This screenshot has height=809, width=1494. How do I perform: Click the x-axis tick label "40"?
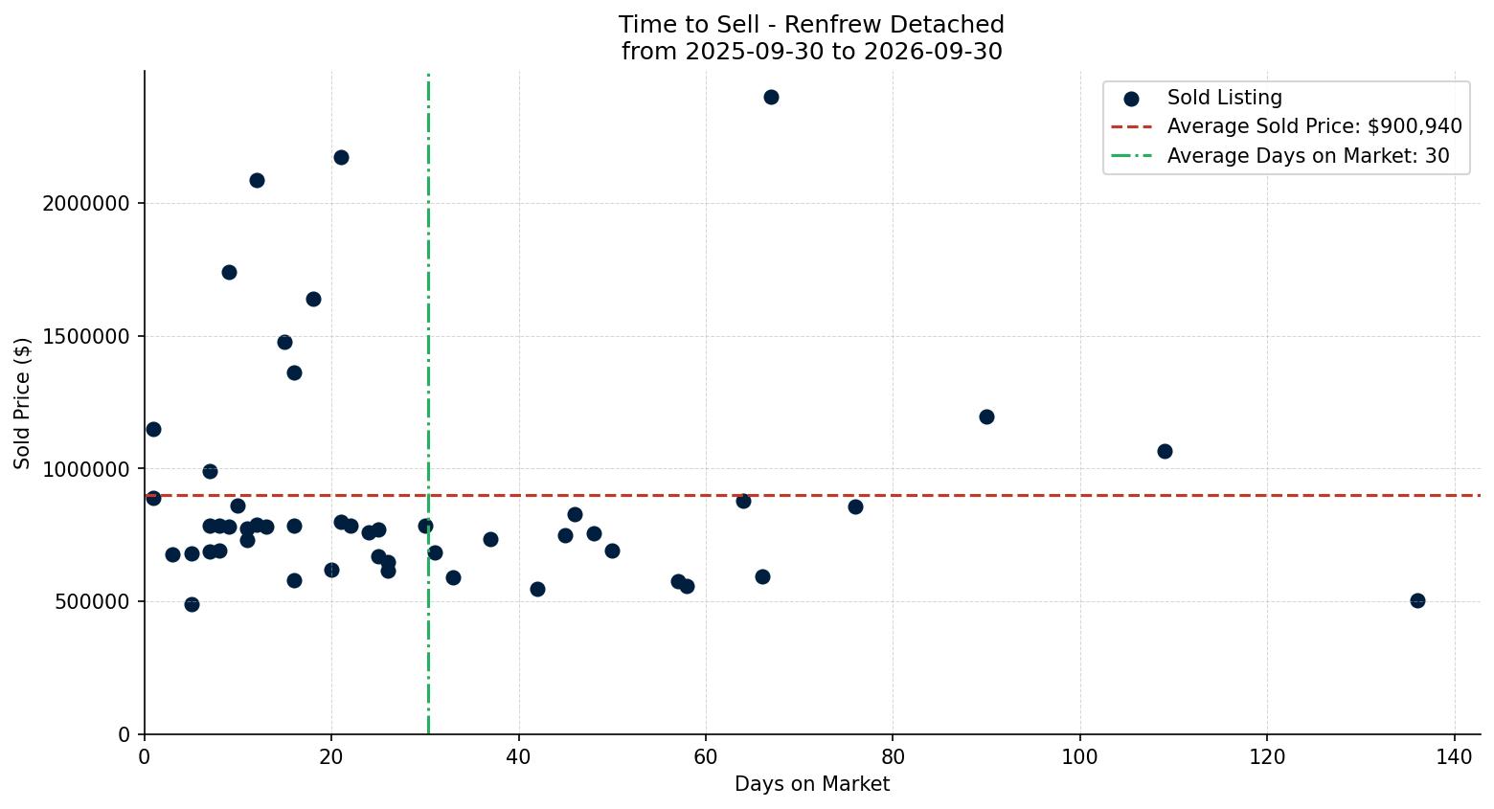519,755
